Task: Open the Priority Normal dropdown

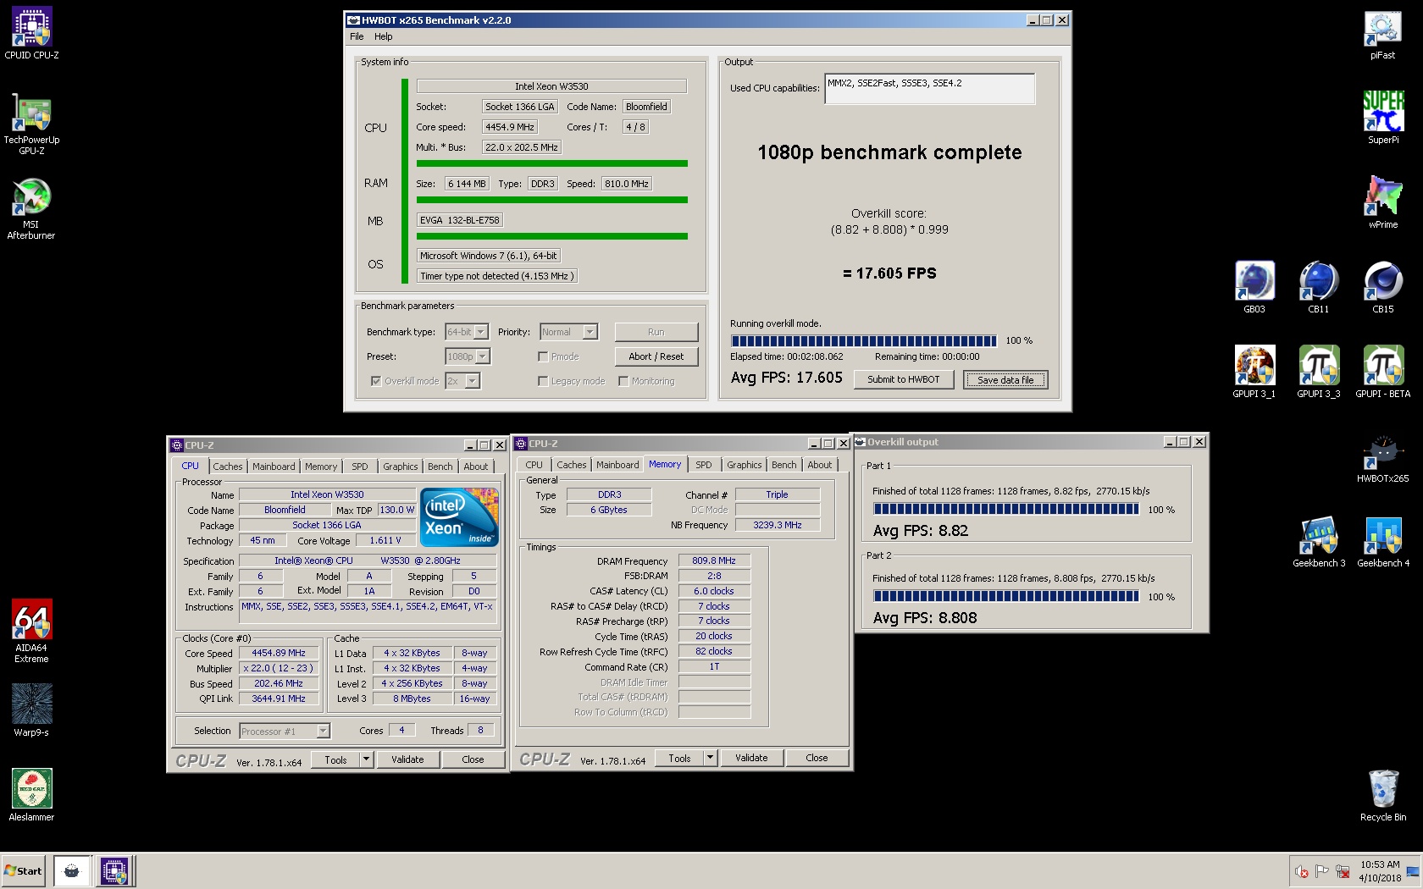Action: tap(590, 332)
